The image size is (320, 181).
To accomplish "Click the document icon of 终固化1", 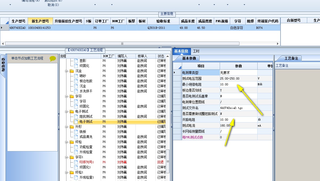I will coord(76,167).
